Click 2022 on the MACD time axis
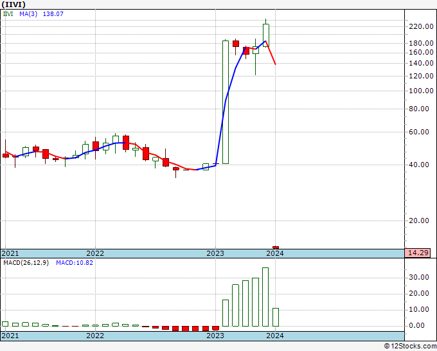The width and height of the screenshot is (437, 351). (95, 336)
